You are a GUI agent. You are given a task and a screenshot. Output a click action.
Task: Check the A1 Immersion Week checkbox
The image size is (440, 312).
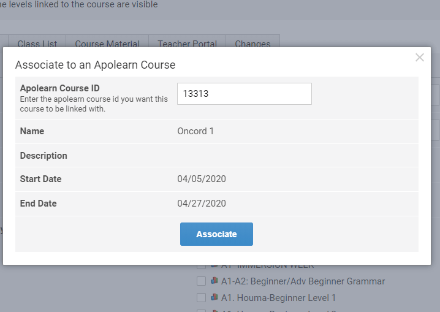(201, 266)
